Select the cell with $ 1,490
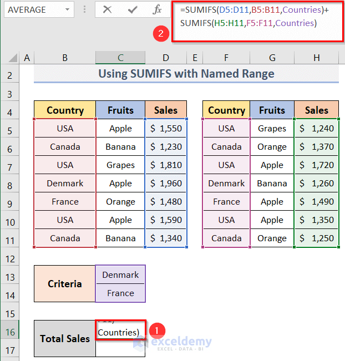Screen dimensions: 345x361 pos(317,201)
